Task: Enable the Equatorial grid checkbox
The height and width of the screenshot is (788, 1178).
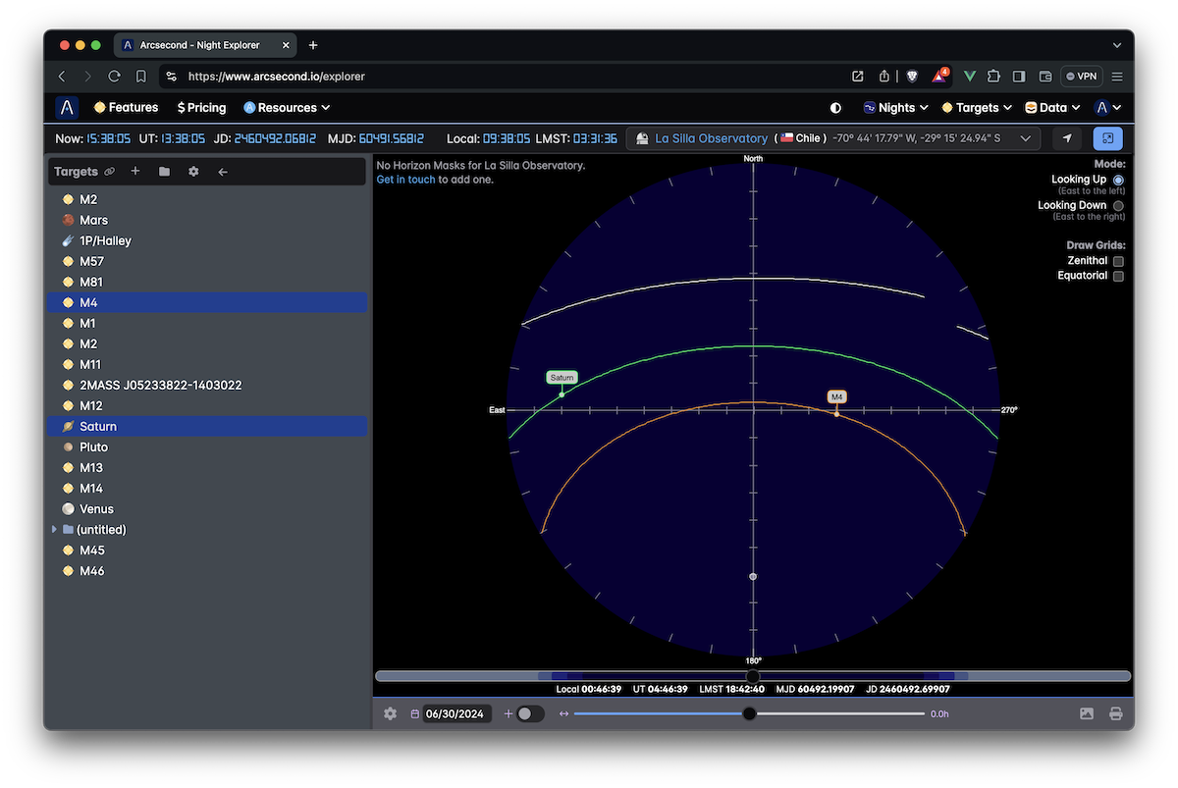Action: (1118, 276)
